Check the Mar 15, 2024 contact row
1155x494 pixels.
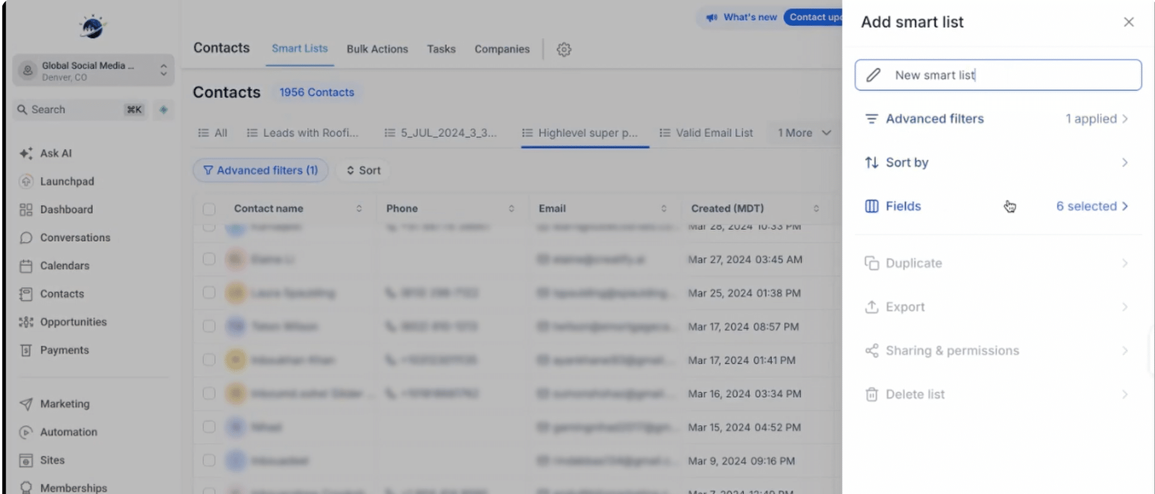(209, 427)
